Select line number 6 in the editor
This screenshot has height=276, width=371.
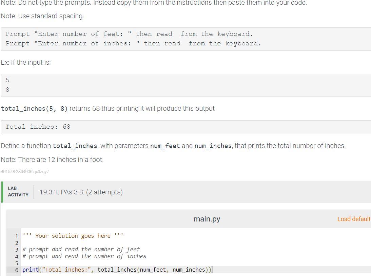click(17, 270)
